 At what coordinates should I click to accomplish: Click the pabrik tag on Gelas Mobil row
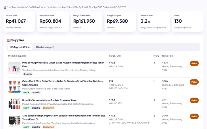click(26, 92)
